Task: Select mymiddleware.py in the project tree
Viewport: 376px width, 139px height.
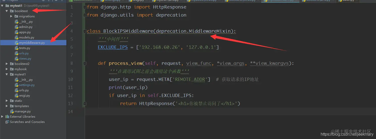Action: (33, 43)
